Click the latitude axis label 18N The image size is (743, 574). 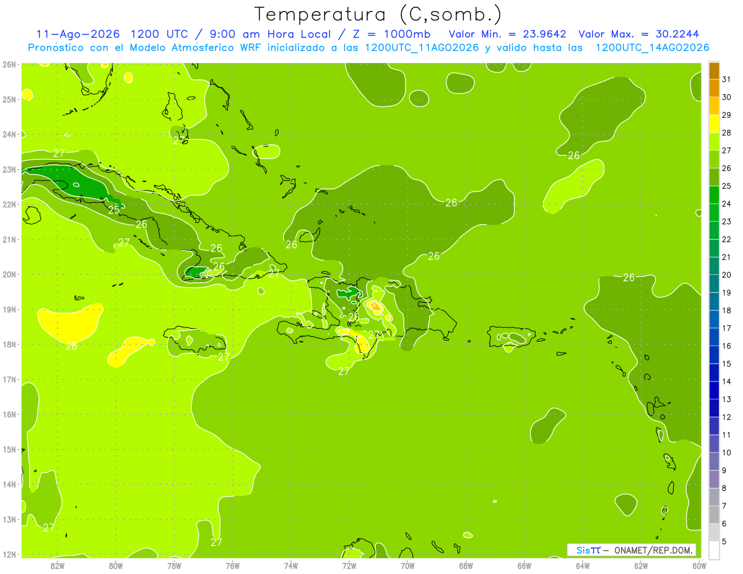tap(9, 344)
